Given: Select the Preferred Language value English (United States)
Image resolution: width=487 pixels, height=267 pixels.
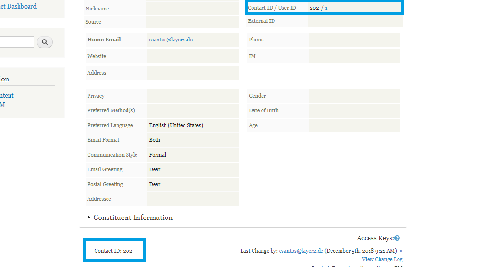Looking at the screenshot, I should coord(176,125).
